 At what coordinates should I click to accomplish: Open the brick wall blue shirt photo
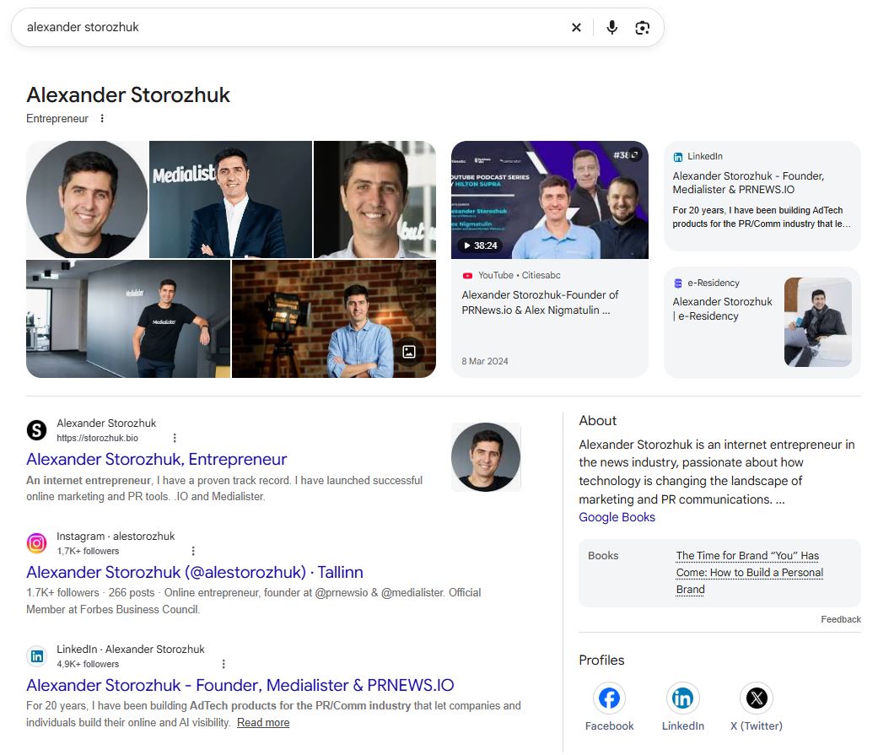tap(334, 319)
